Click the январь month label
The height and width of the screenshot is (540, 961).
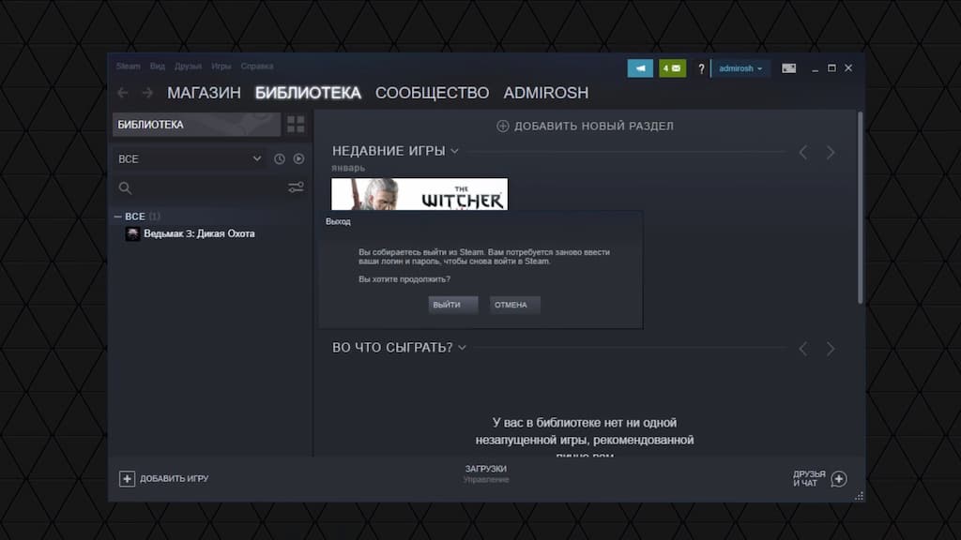(348, 168)
